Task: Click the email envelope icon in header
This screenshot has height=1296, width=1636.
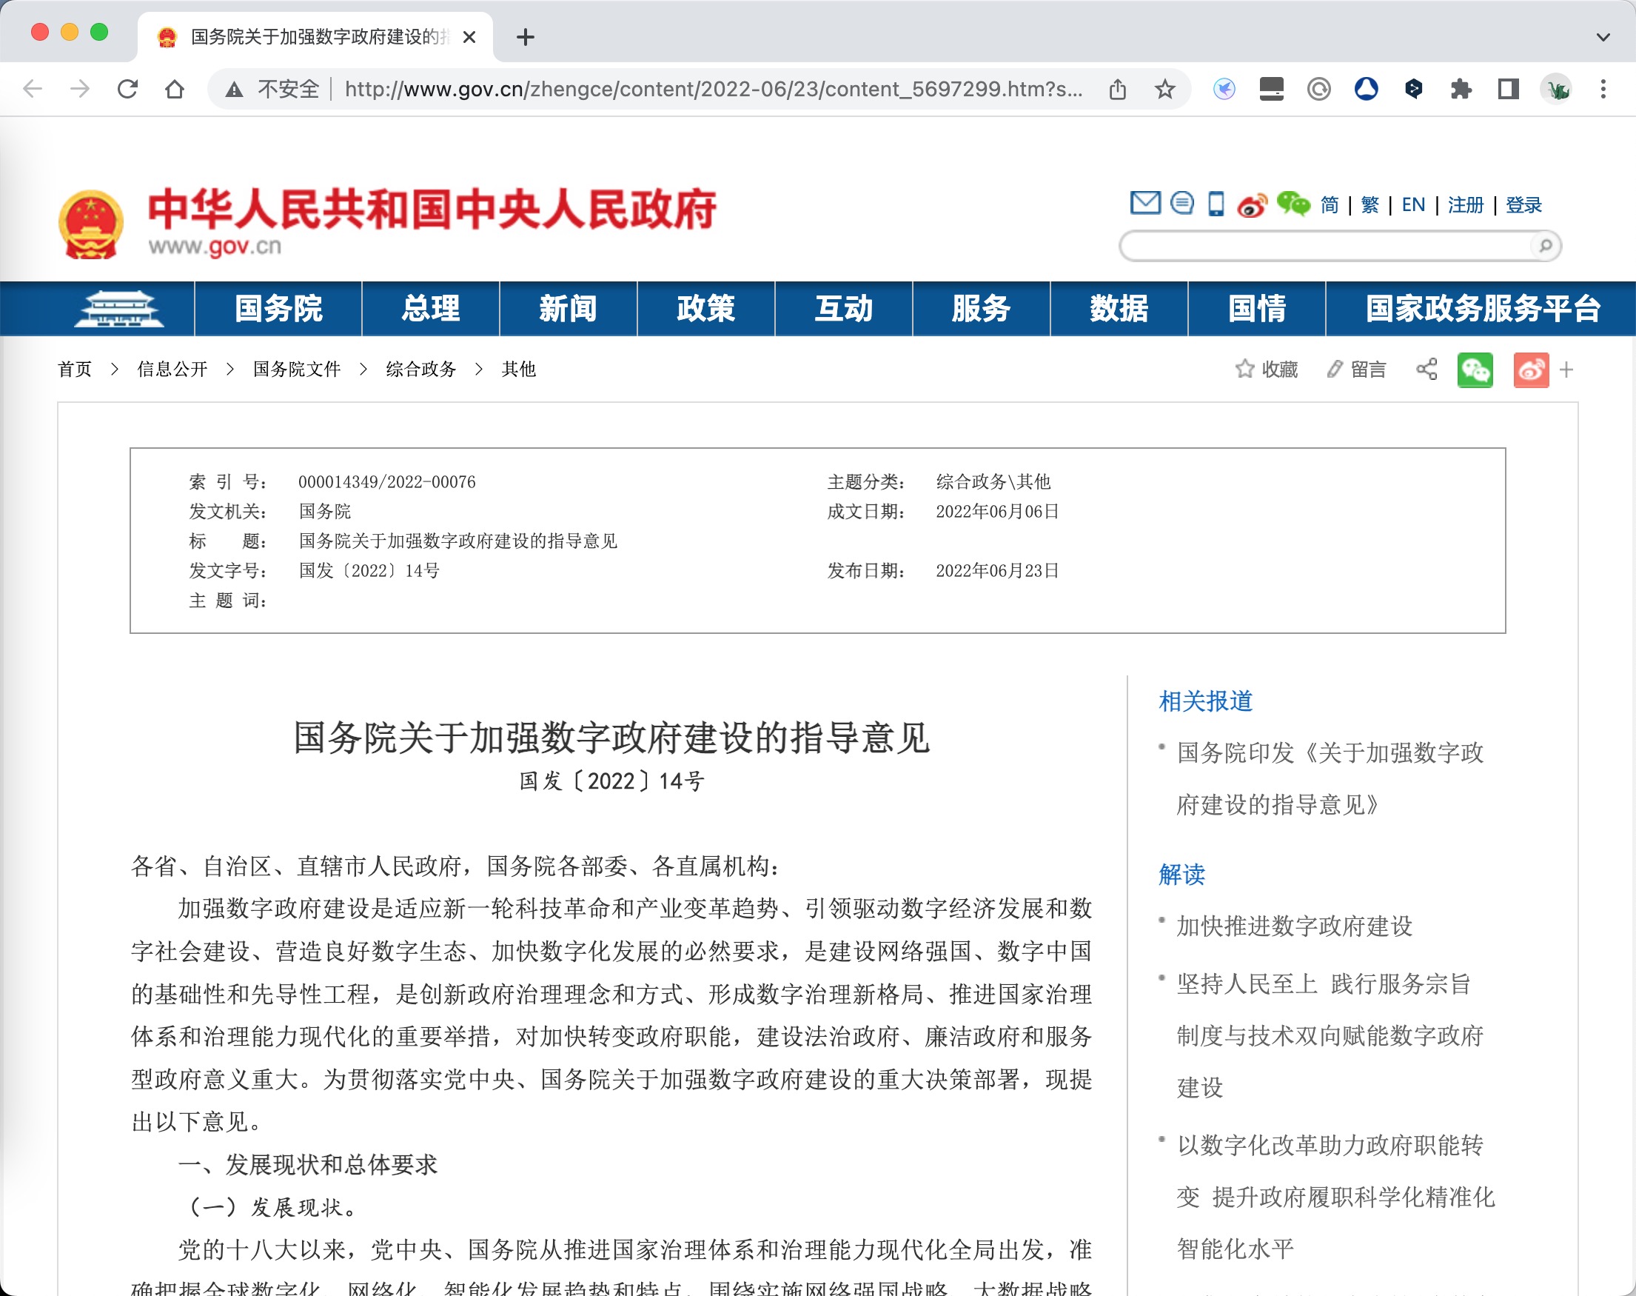Action: (x=1144, y=204)
